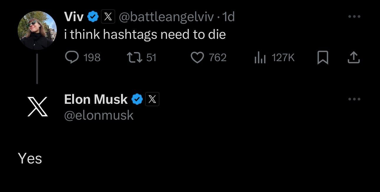
Task: Click the "i think hashtags need to die" text
Action: click(x=145, y=35)
